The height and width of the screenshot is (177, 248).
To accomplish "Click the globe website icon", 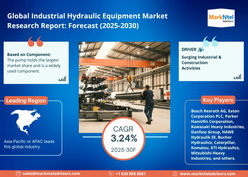I will tap(175, 174).
